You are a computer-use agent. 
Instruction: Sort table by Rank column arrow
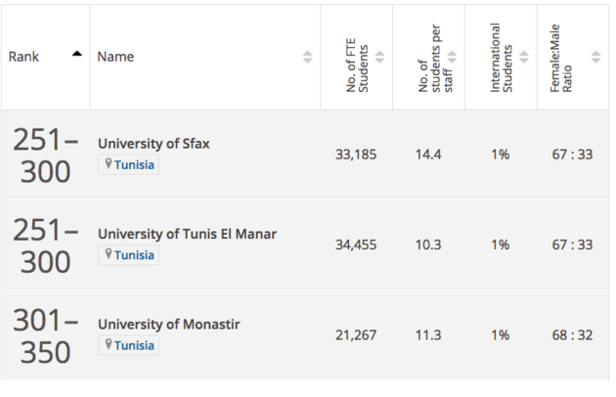click(77, 54)
